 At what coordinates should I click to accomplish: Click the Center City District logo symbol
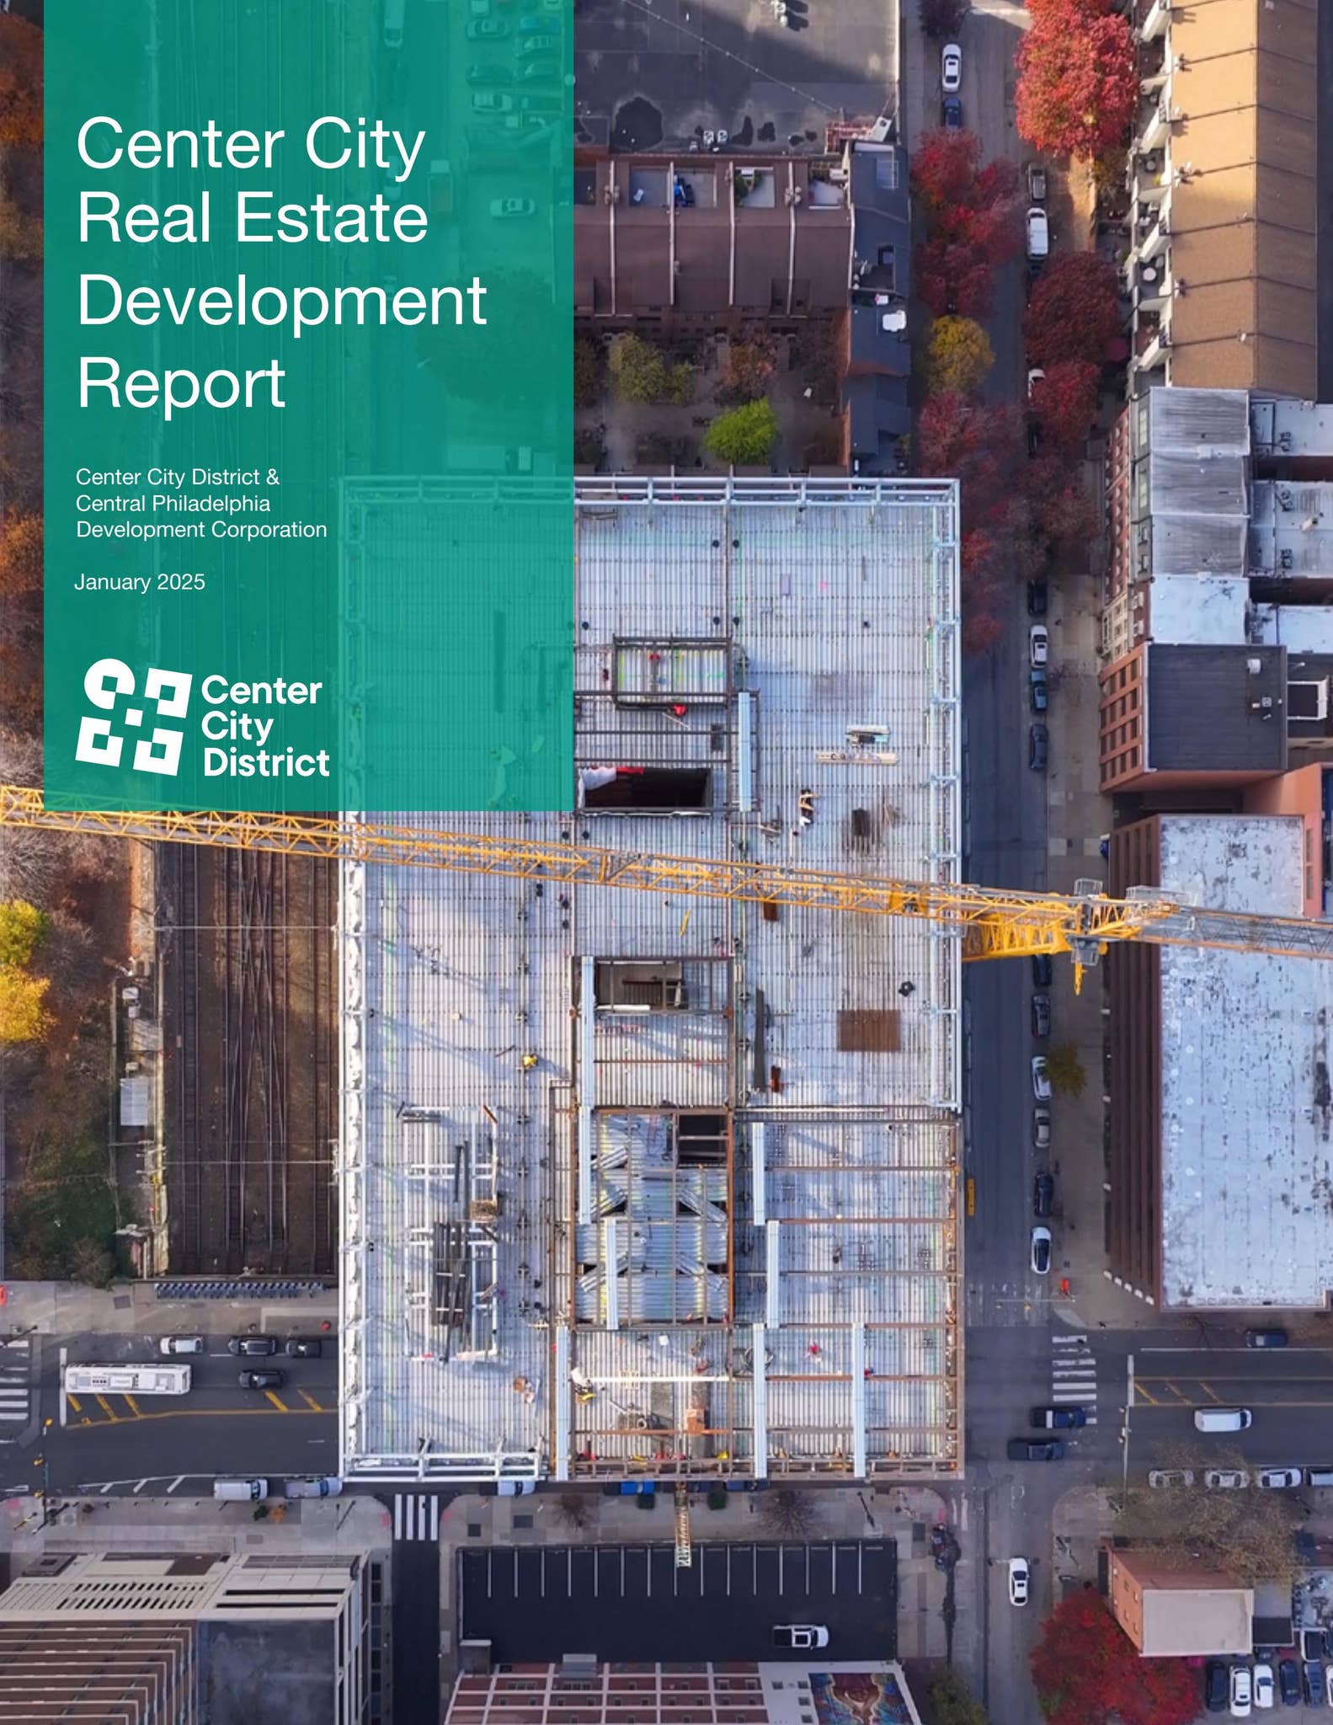[131, 717]
